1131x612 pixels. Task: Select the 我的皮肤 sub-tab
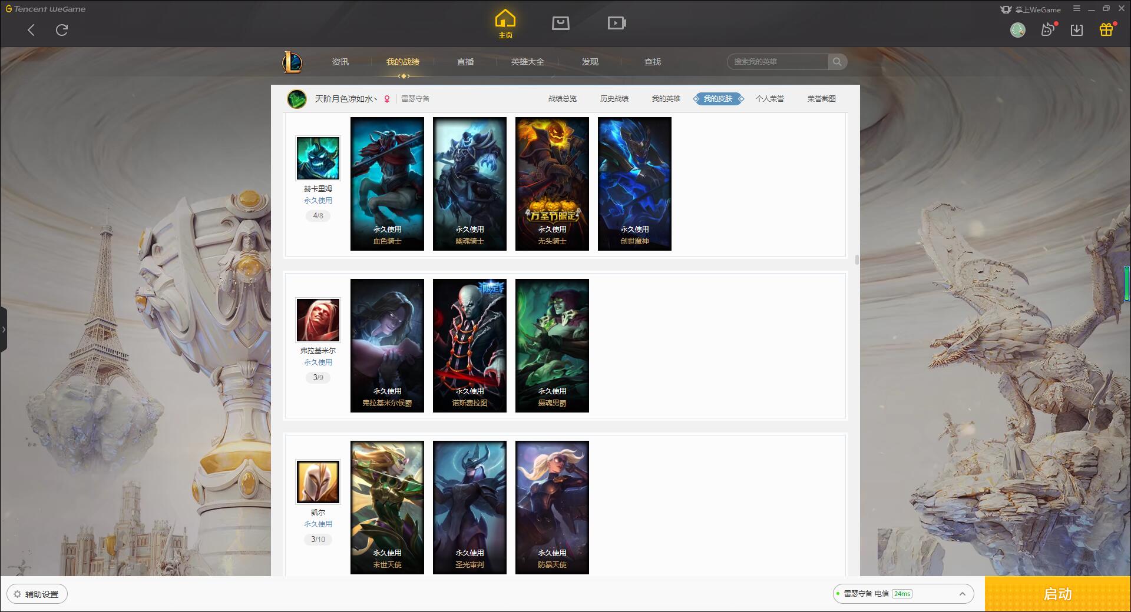point(718,99)
